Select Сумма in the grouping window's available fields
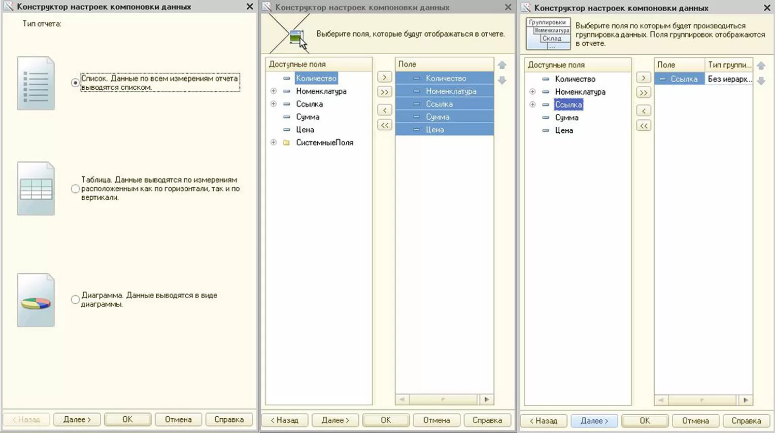This screenshot has height=433, width=775. click(566, 118)
